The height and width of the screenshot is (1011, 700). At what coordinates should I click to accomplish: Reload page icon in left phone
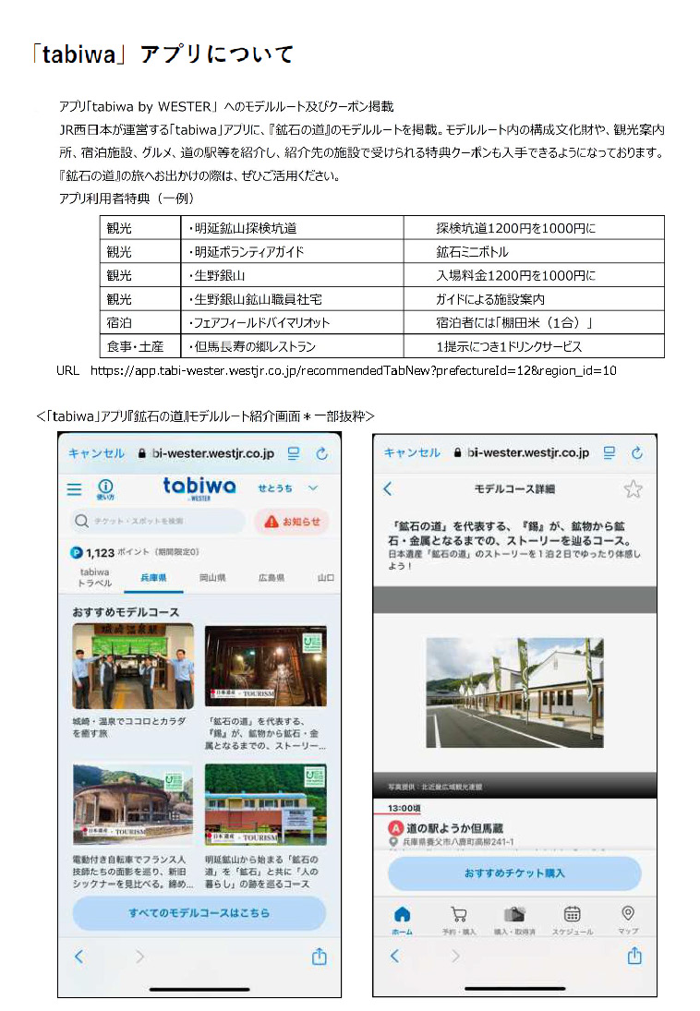coord(321,453)
